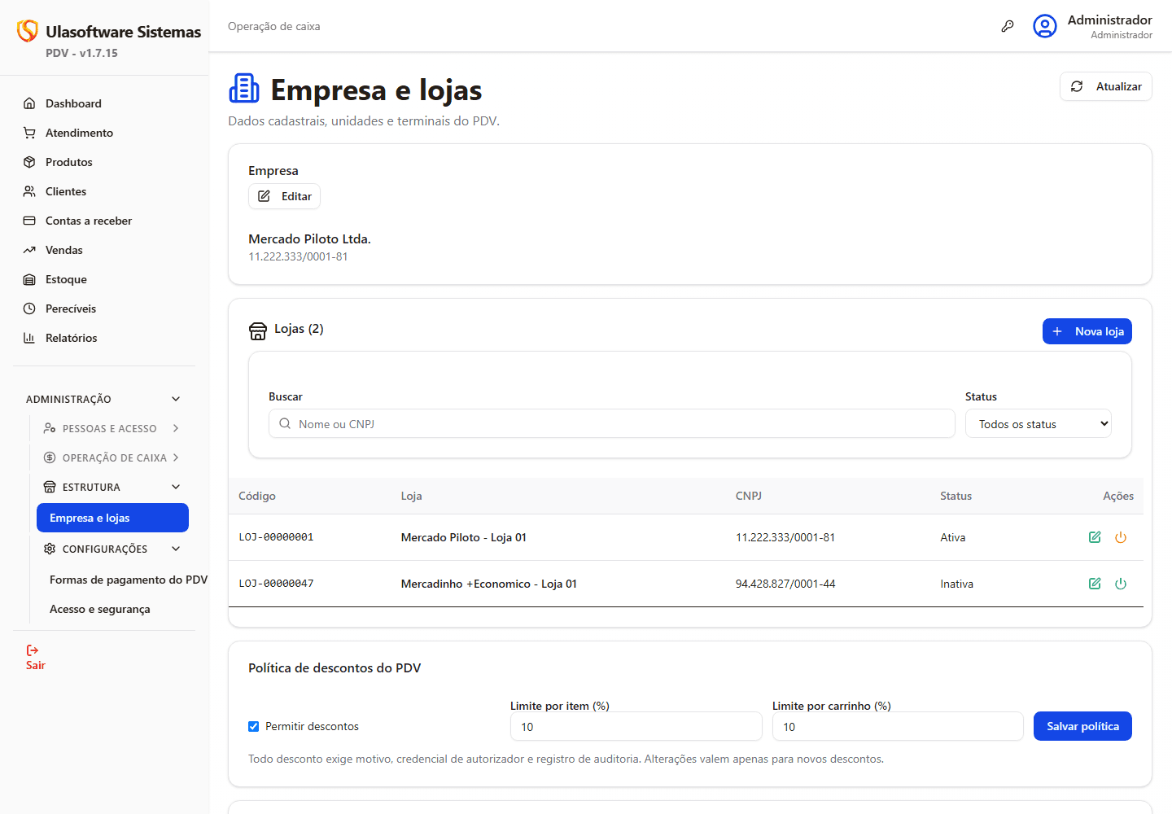The image size is (1172, 814).
Task: Click the Sair logout icon
Action: click(33, 650)
